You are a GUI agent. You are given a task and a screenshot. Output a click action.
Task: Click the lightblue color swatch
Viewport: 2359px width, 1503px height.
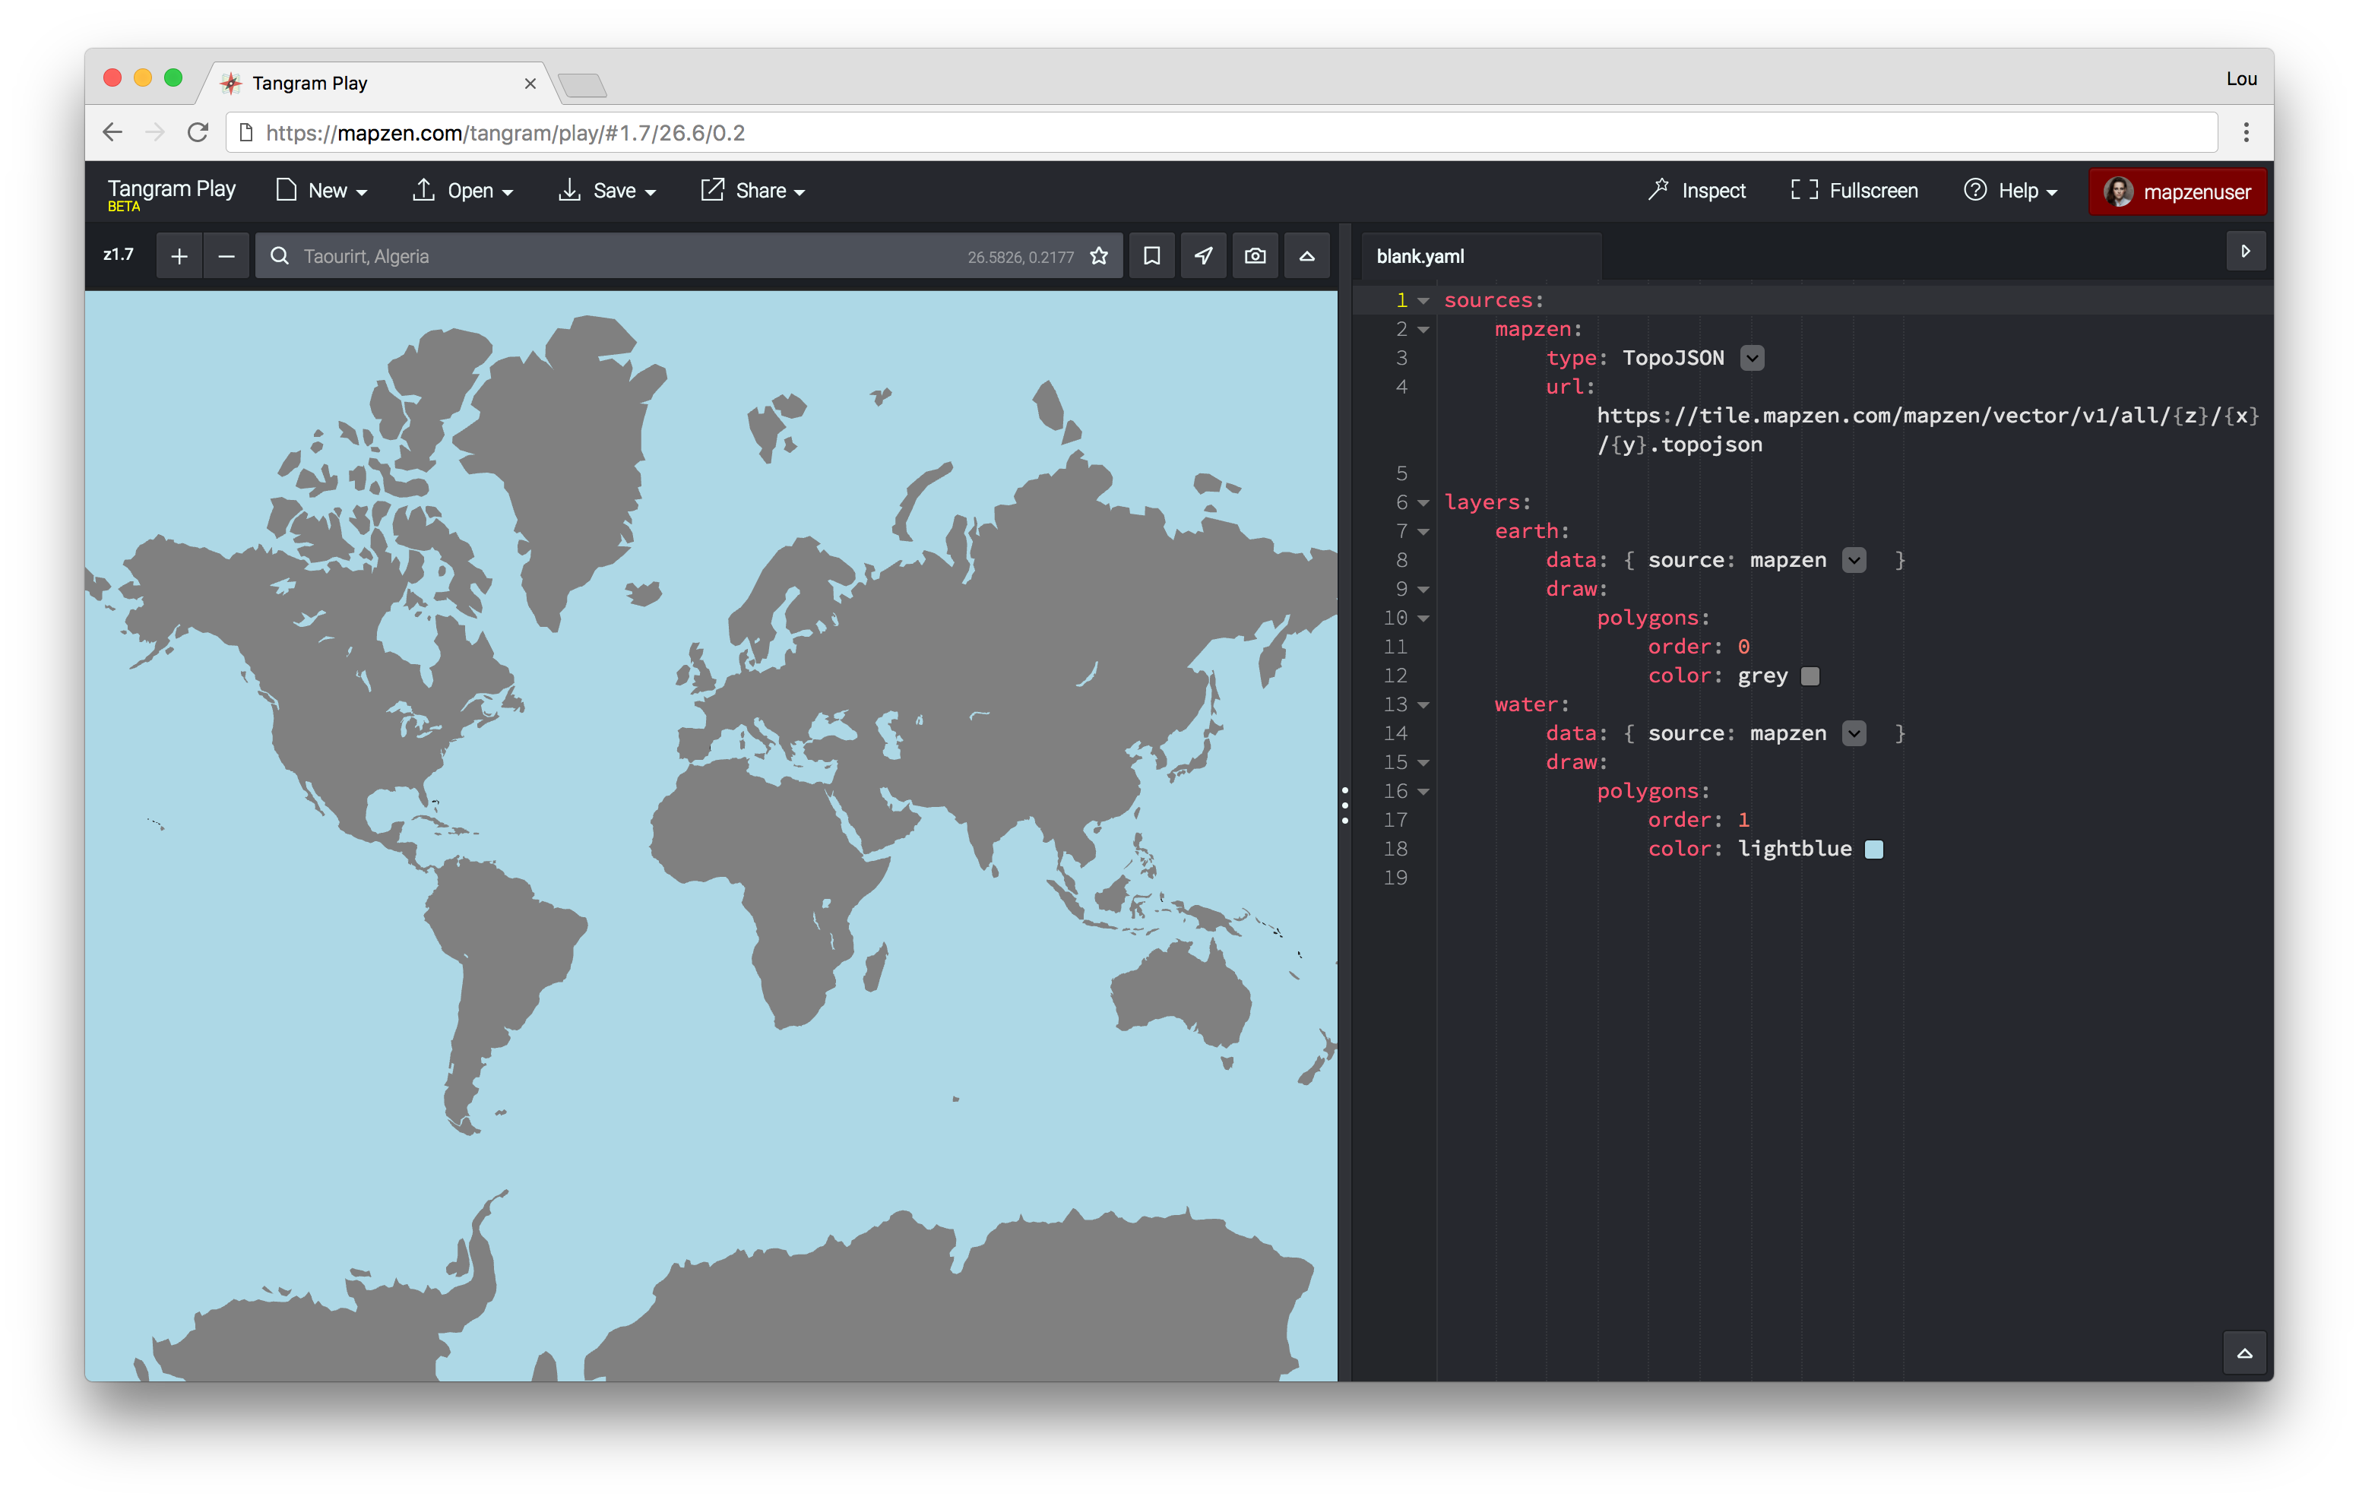coord(1874,850)
